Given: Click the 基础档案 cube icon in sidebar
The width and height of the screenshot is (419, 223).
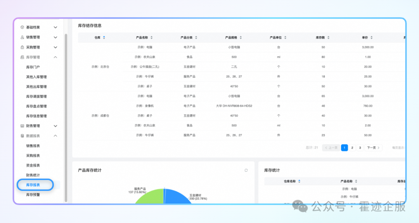Looking at the screenshot, I should (22, 27).
